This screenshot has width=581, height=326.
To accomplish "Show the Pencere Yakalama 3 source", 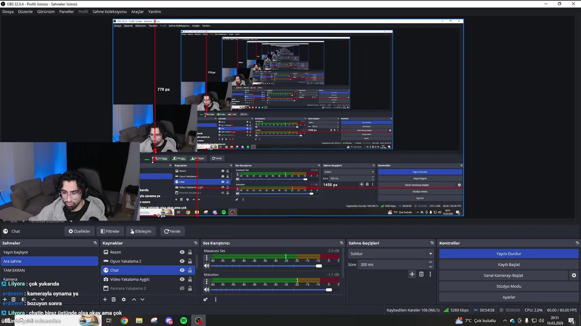I will point(182,288).
